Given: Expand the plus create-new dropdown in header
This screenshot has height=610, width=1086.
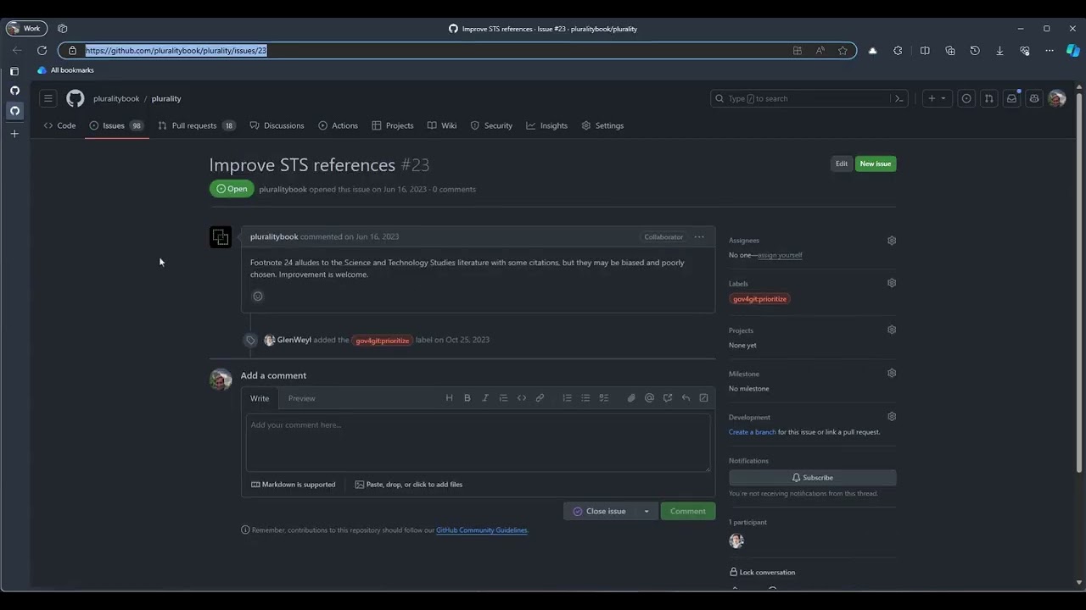Looking at the screenshot, I should click(938, 98).
